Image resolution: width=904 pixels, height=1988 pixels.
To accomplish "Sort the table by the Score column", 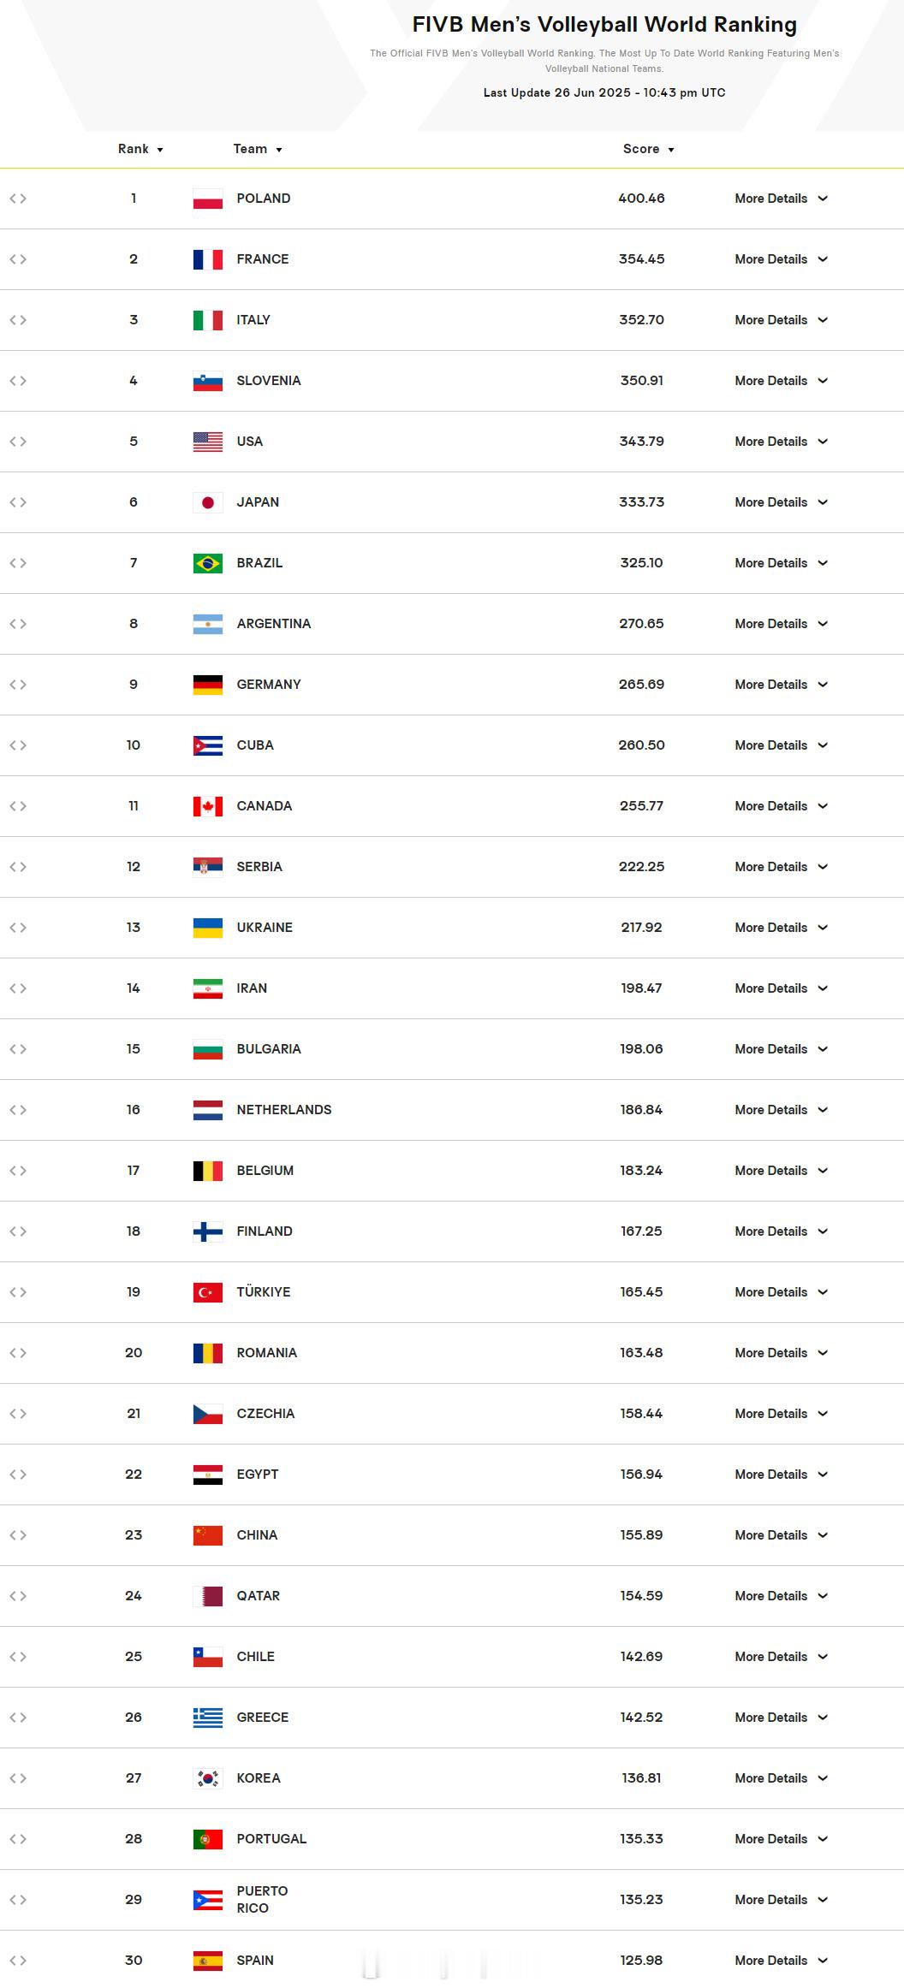I will pyautogui.click(x=649, y=149).
